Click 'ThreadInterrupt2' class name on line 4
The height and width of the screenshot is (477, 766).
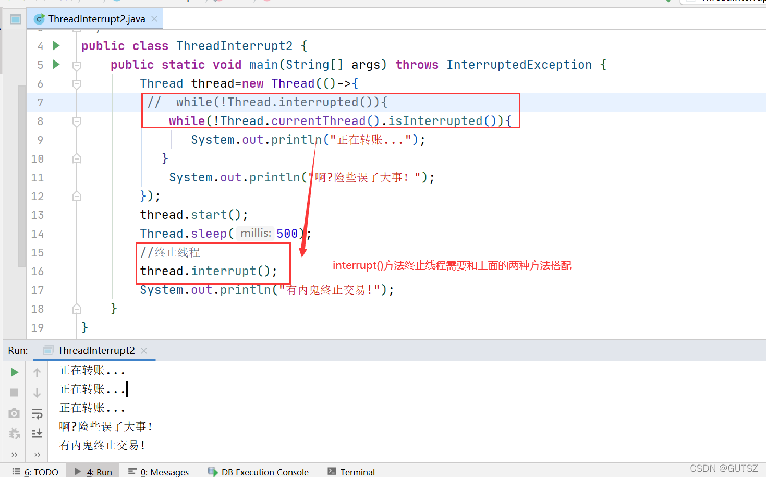(x=234, y=46)
